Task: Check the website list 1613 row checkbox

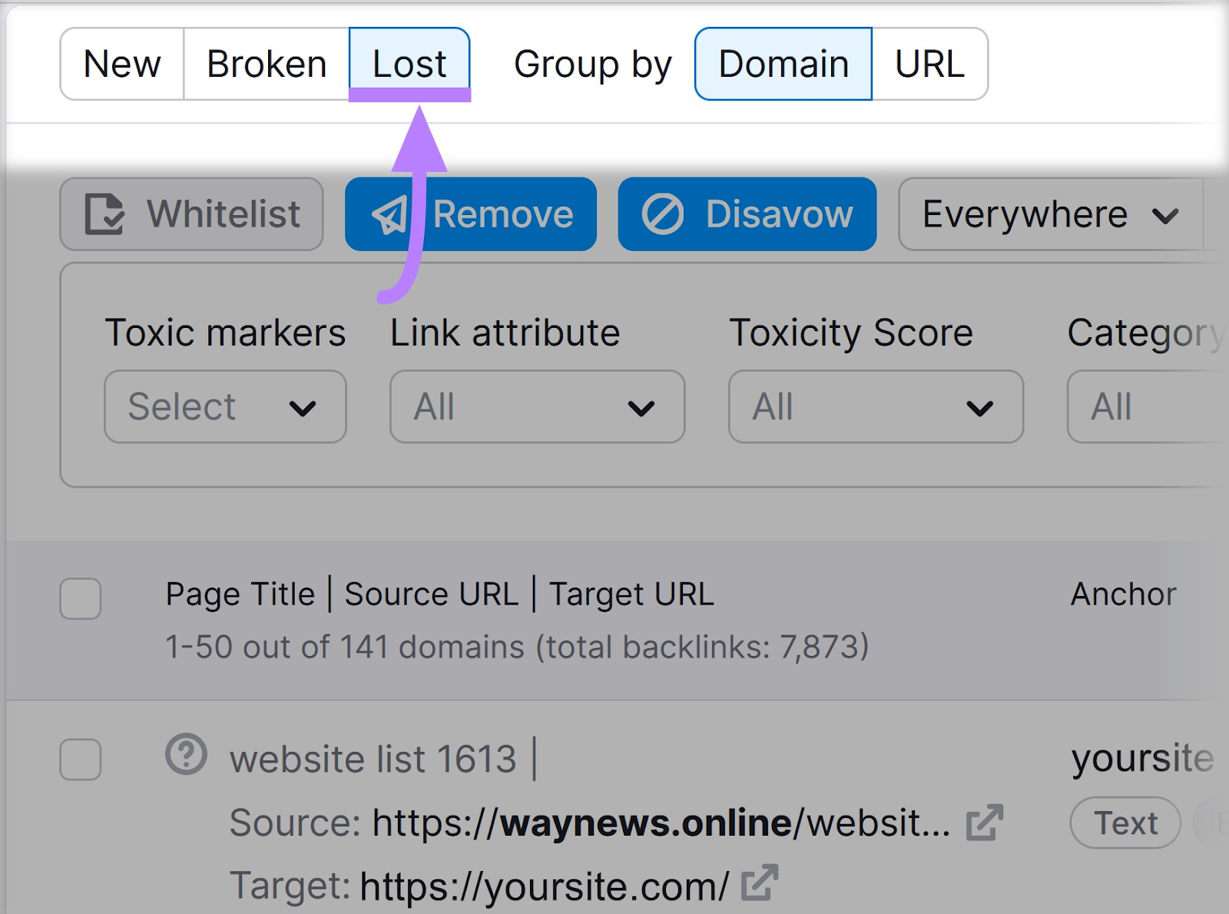Action: point(81,759)
